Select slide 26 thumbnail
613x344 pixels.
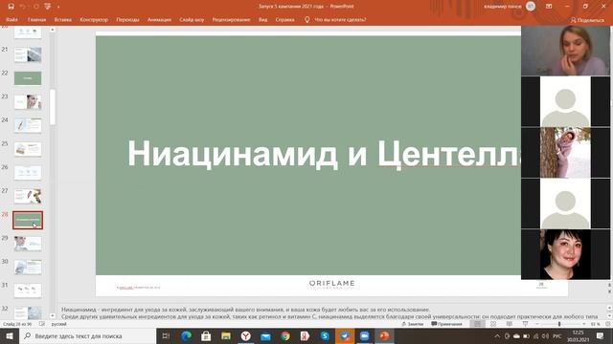click(28, 172)
